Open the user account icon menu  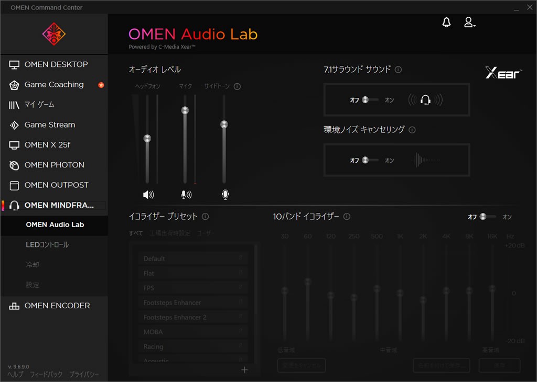(x=469, y=22)
